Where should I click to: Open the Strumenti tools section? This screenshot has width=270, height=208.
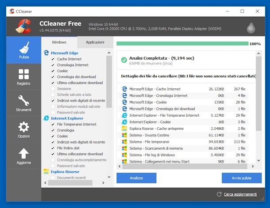24,103
